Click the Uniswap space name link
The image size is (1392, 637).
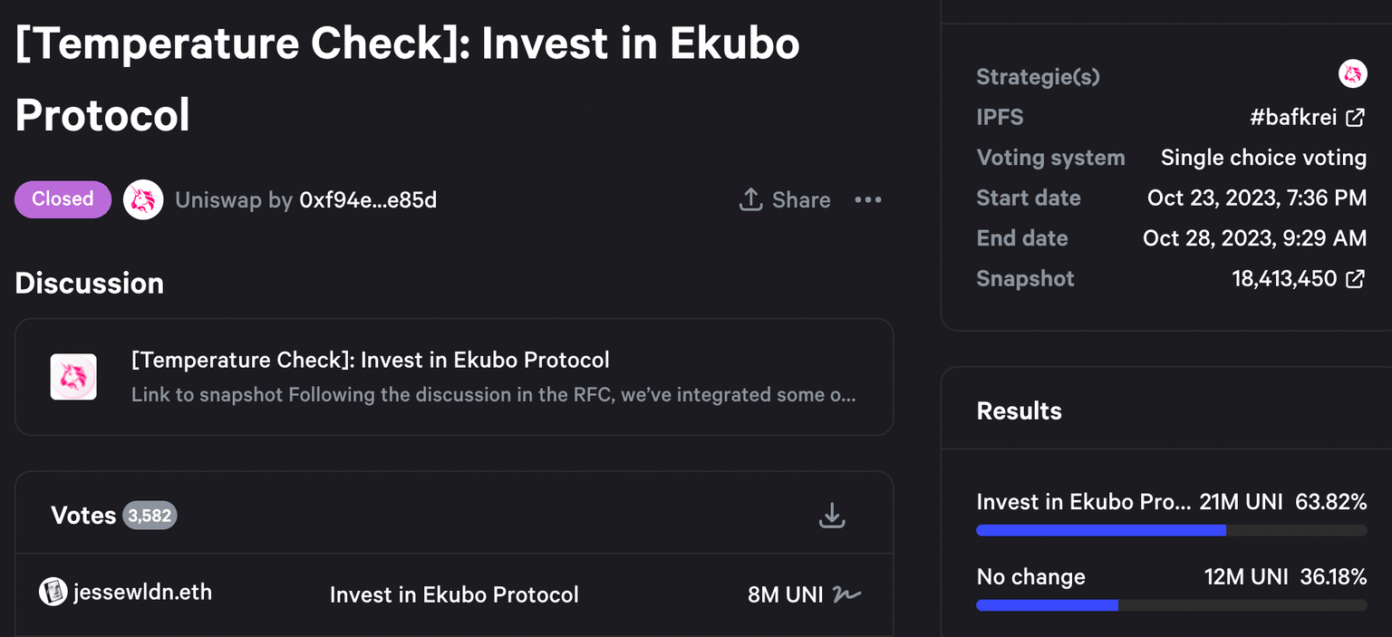[x=217, y=200]
